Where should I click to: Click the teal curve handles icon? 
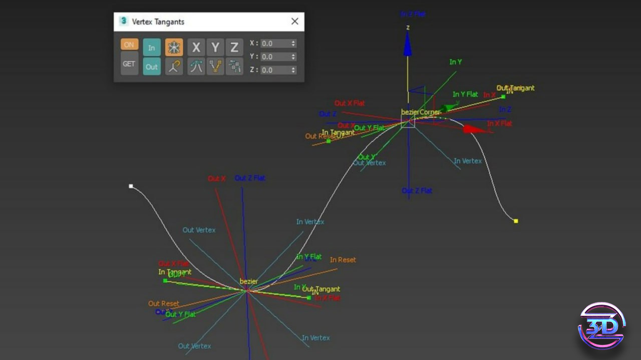pos(196,66)
